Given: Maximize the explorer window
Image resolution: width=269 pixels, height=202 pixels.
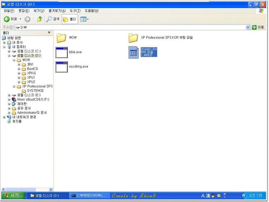Looking at the screenshot, I should (x=257, y=4).
